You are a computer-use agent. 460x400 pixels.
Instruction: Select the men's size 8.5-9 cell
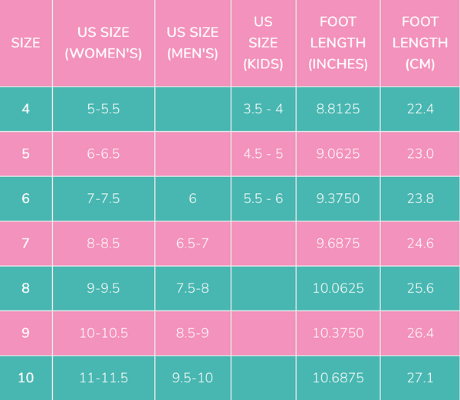coord(192,333)
